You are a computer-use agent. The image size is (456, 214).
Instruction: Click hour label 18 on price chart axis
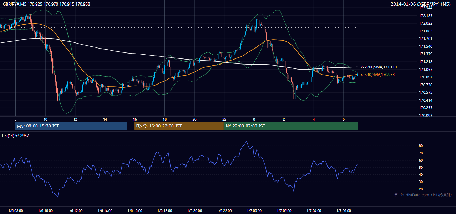point(164,119)
